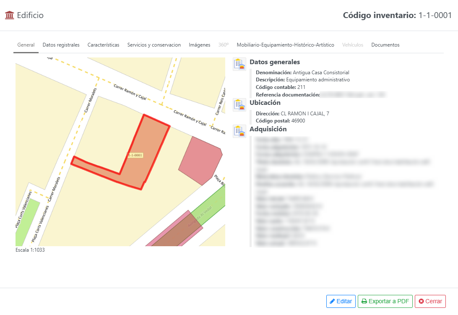
Task: Switch to the Documentos tab
Action: click(385, 45)
